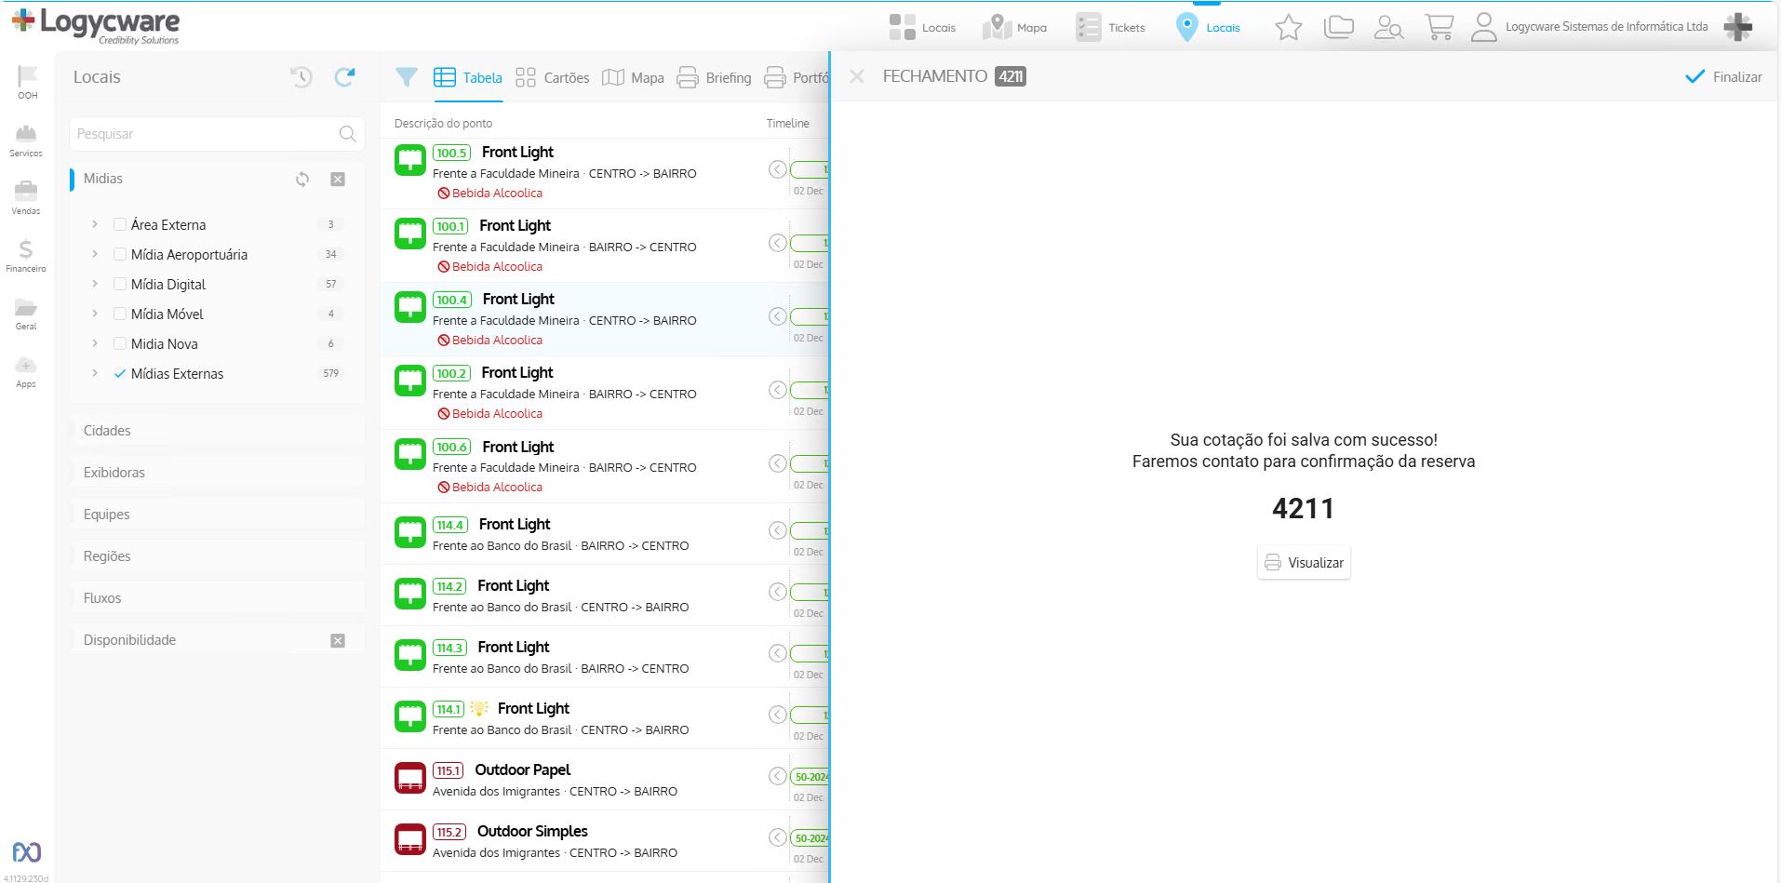Click the timeline bar for row 100.4
The width and height of the screenshot is (1781, 883).
coord(810,316)
